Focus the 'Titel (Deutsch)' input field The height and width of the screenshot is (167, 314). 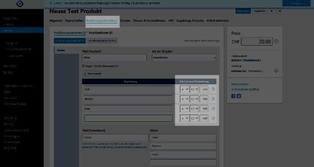(x=114, y=57)
